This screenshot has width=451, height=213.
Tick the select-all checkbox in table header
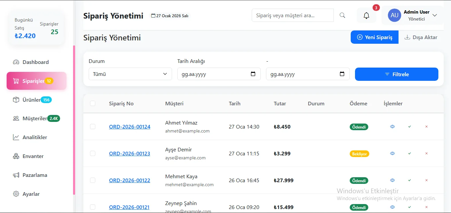[x=93, y=103]
